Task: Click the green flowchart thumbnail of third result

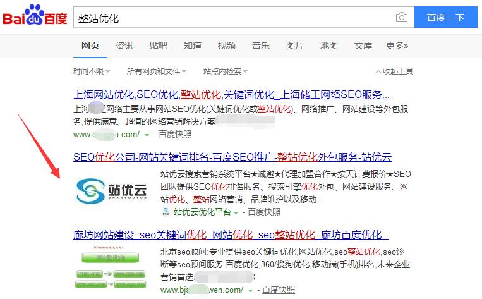Action: [x=111, y=267]
